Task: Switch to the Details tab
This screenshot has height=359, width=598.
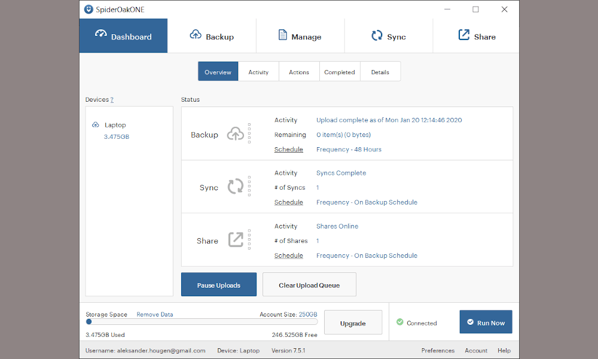Action: pos(380,71)
